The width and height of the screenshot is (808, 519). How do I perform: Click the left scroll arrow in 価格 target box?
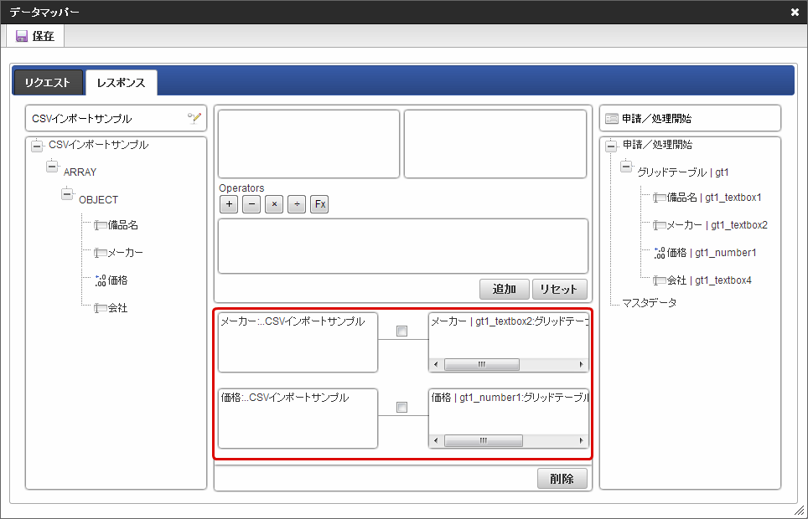coord(436,441)
